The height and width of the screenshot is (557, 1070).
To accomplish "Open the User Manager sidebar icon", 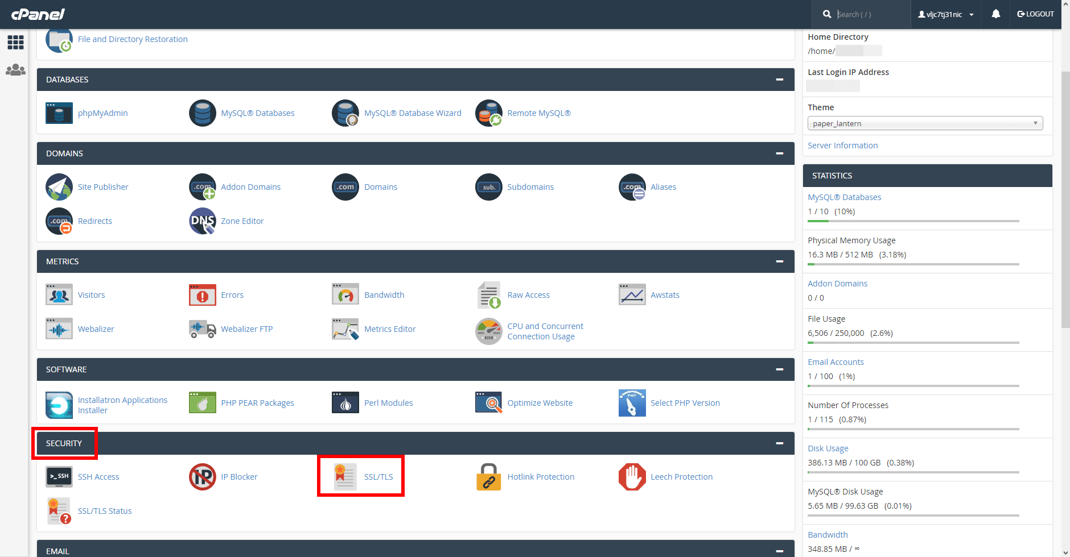I will tap(15, 70).
